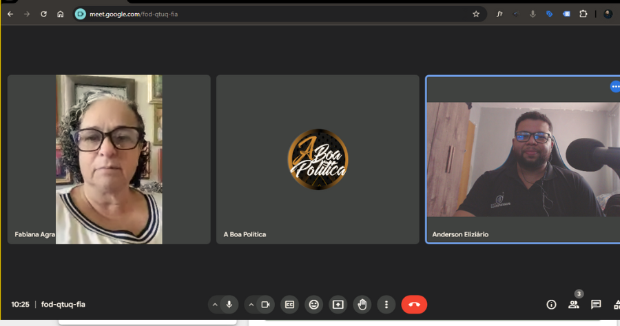Viewport: 620px width, 326px height.
Task: Select Fabiana Agra's video tile
Action: (x=109, y=159)
